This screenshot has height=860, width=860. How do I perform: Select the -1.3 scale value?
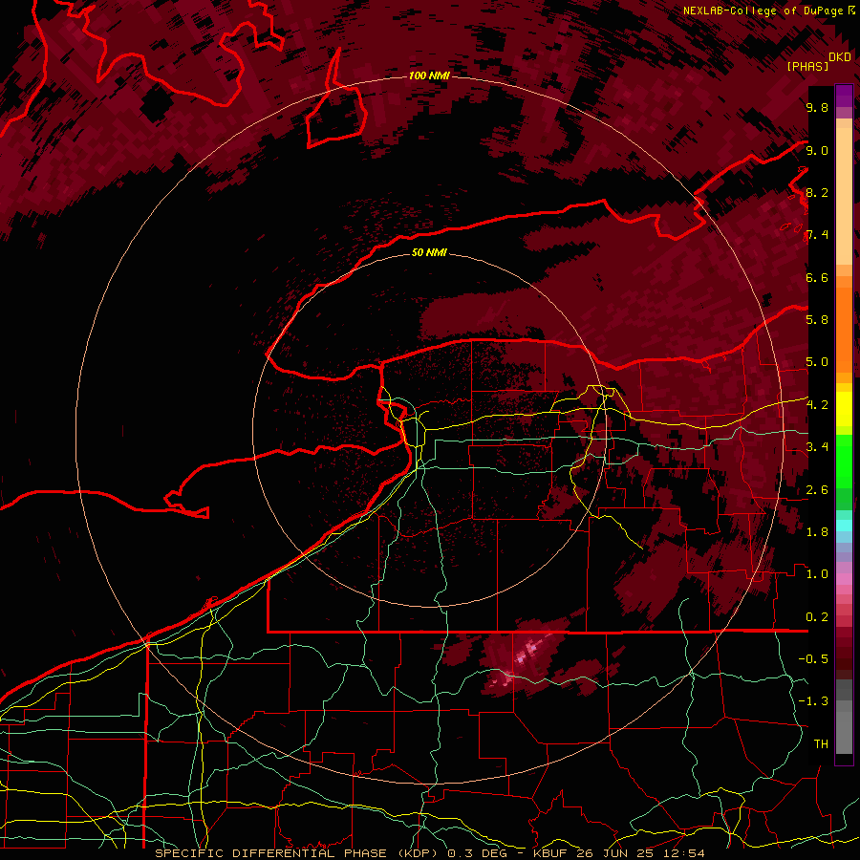[x=813, y=701]
